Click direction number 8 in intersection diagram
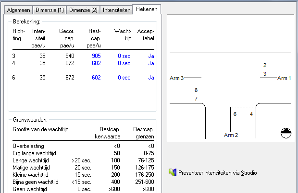 click(196, 90)
